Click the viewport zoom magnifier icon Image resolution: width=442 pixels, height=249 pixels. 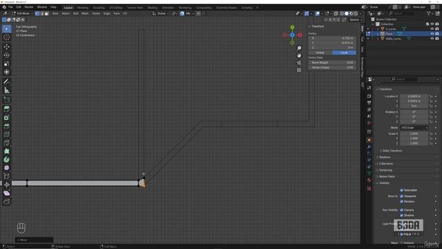[x=299, y=48]
